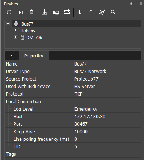The width and height of the screenshot is (144, 160).
Task: Open search with magnifier icon
Action: point(113,12)
